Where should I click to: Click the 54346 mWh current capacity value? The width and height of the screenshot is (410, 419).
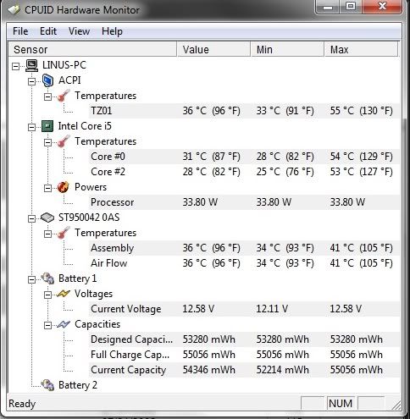[x=208, y=370]
